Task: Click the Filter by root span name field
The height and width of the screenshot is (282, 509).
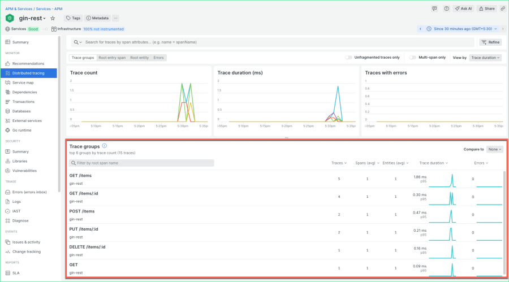Action: click(x=141, y=163)
